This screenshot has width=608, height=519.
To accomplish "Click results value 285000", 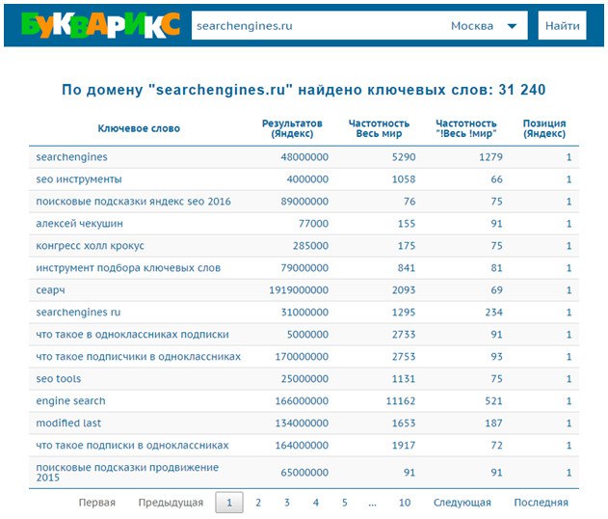I will (x=310, y=246).
